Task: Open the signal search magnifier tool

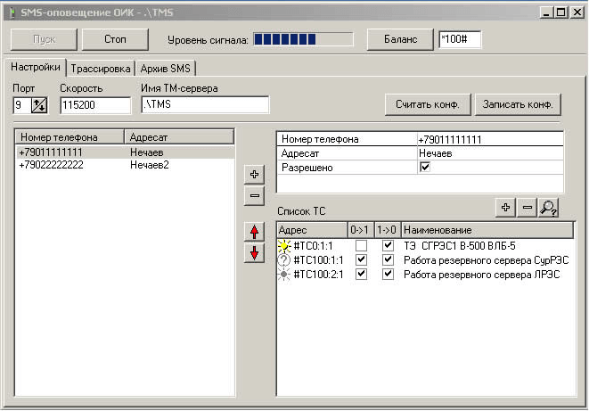Action: (549, 208)
